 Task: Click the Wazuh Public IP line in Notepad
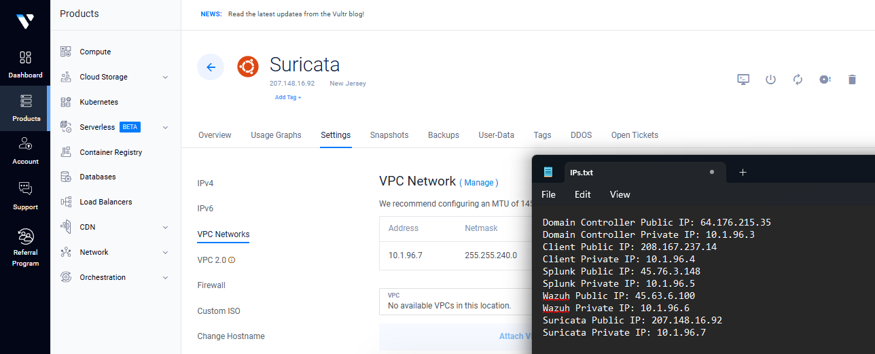coord(619,296)
